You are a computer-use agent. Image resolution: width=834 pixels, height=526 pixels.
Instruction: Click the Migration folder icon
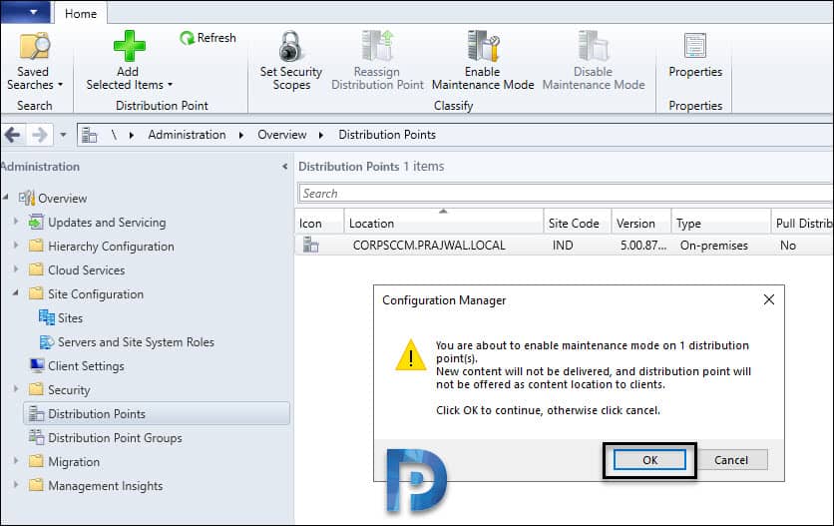(36, 461)
